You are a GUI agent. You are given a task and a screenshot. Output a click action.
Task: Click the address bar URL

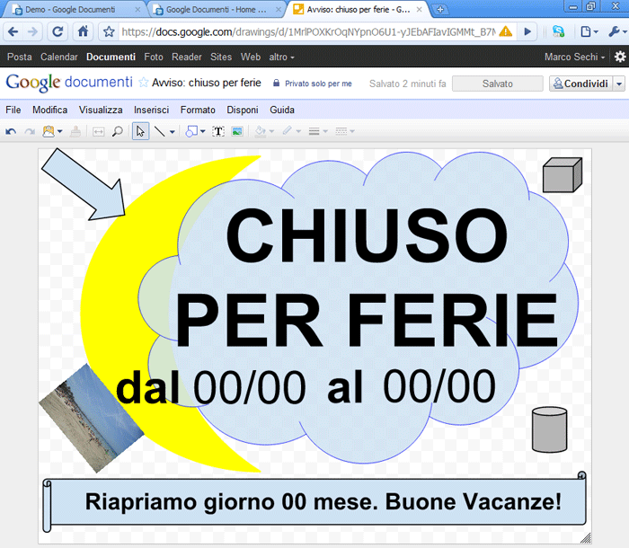[308, 31]
